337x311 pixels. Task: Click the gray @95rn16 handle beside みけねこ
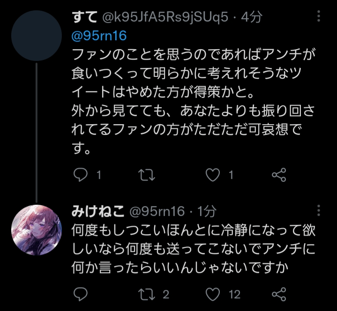click(x=157, y=211)
